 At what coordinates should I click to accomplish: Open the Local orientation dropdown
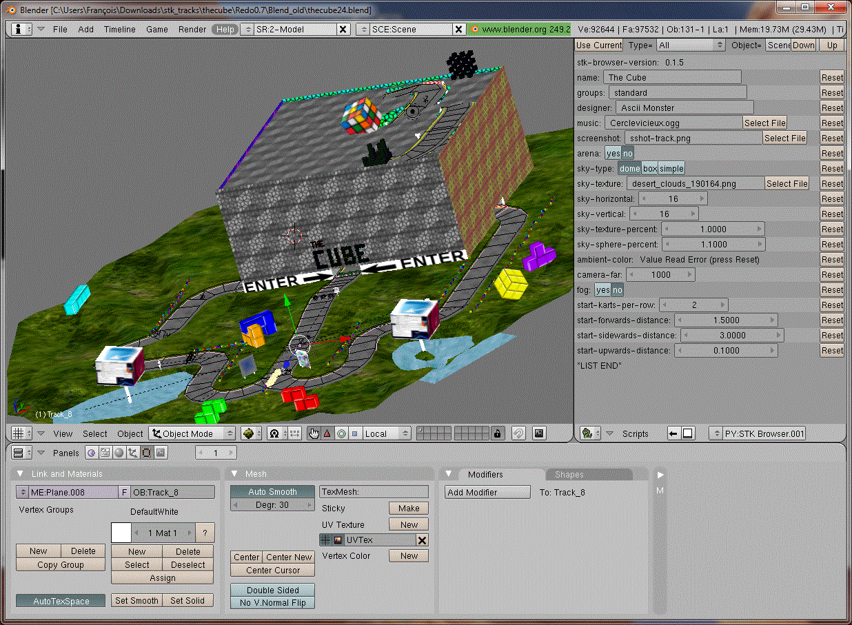(x=386, y=433)
